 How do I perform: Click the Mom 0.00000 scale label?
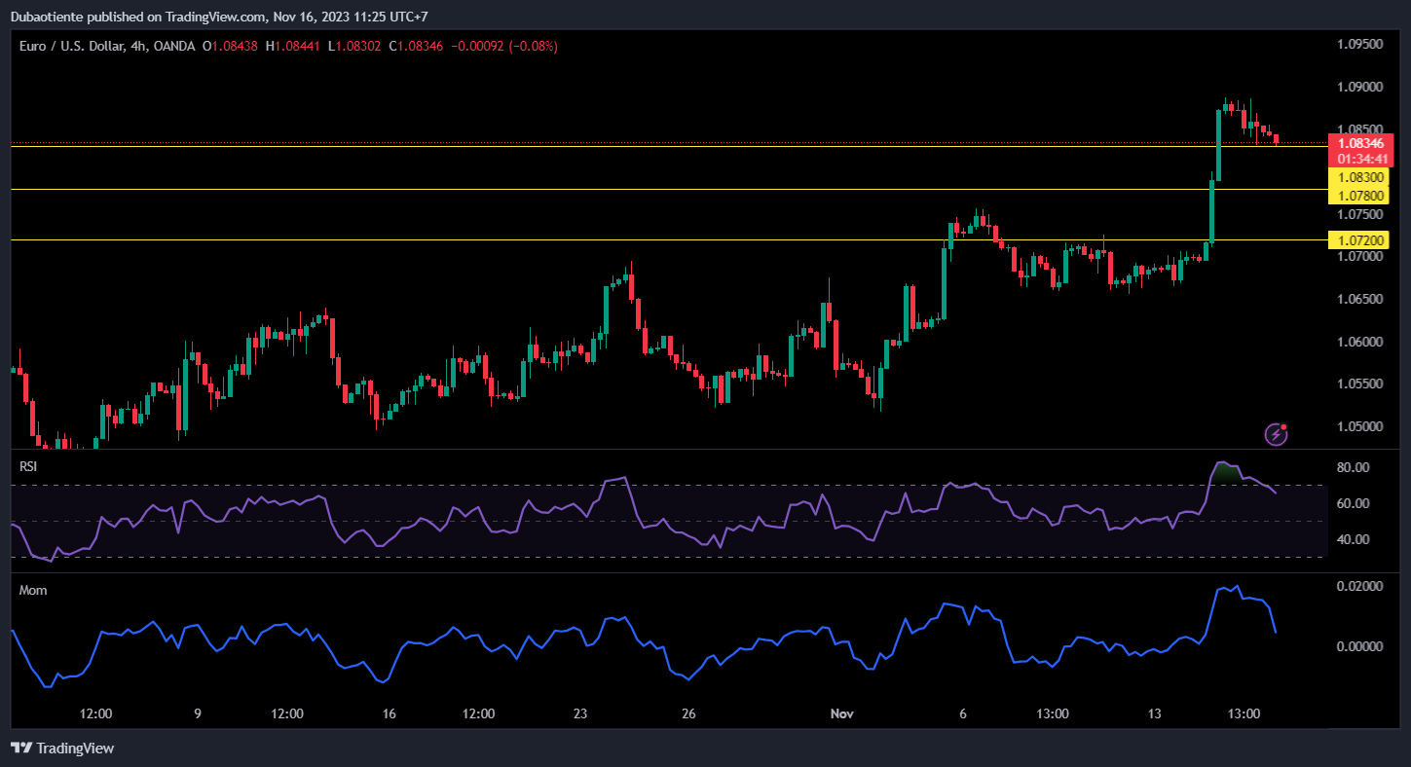tap(1360, 646)
